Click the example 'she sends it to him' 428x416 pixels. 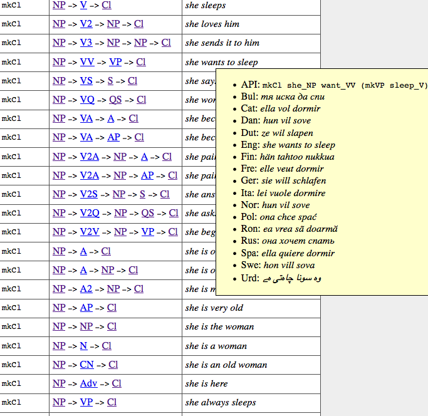point(222,43)
